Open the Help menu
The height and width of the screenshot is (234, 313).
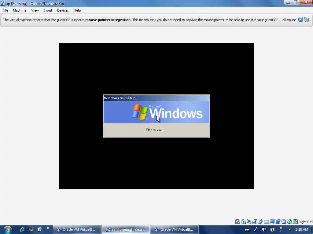click(77, 10)
